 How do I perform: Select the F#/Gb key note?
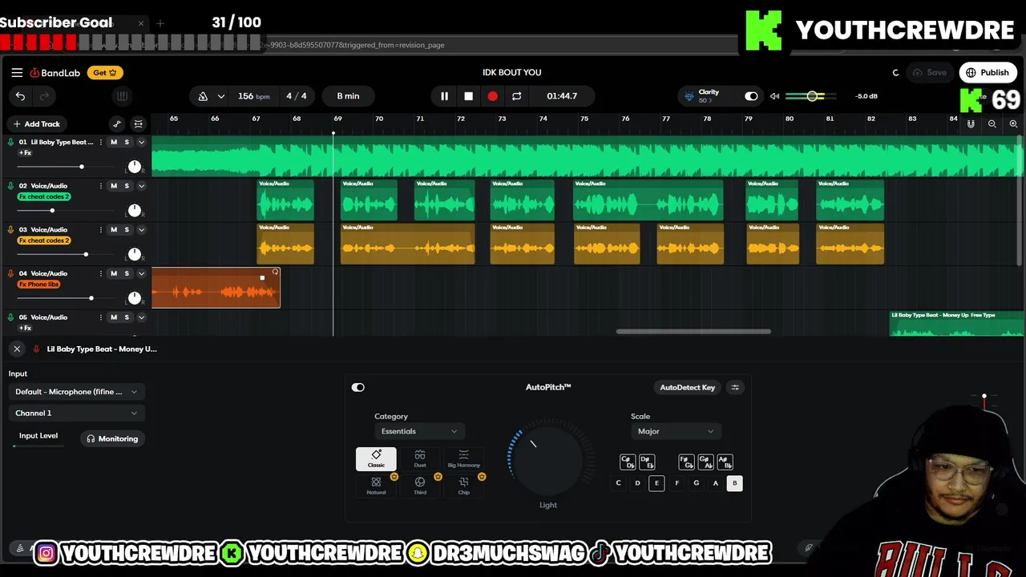686,462
